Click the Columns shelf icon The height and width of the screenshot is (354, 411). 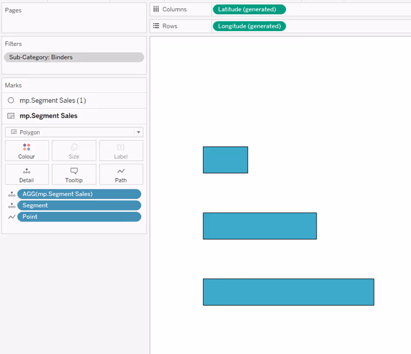(x=156, y=9)
